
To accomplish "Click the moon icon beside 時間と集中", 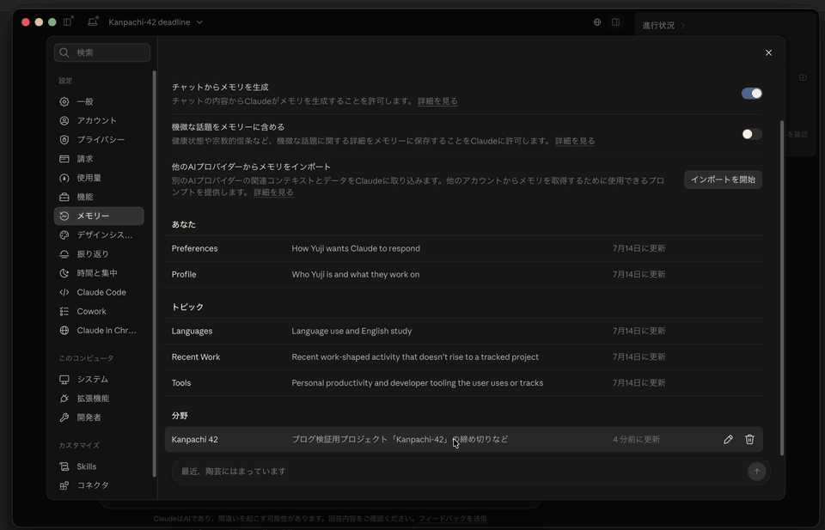I will [64, 273].
